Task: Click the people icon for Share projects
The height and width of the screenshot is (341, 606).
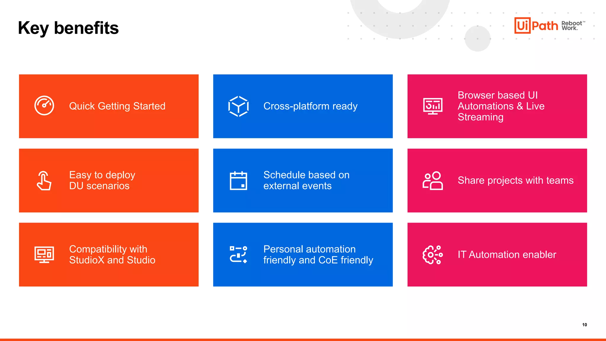Action: 433,181
